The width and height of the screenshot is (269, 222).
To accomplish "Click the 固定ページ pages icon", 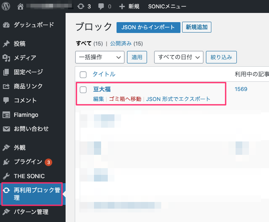I will coord(6,72).
